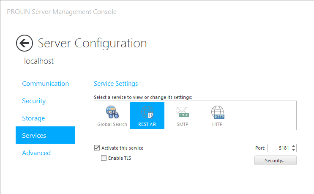Image resolution: width=314 pixels, height=194 pixels.
Task: Switch to the Communication section
Action: pyautogui.click(x=45, y=84)
